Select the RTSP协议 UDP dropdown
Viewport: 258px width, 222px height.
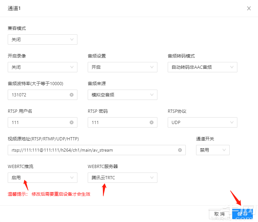click(203, 122)
